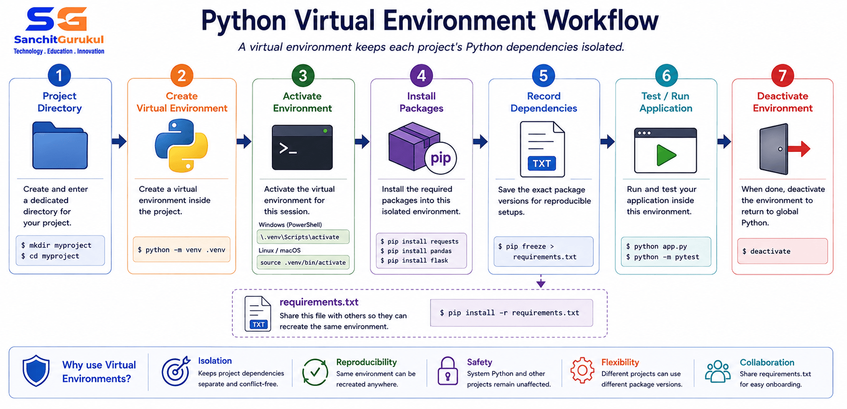Click the Collaboration people icon

(x=718, y=372)
